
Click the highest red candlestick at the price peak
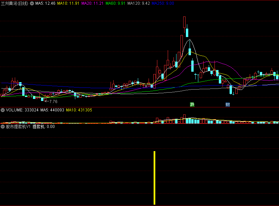point(184,22)
